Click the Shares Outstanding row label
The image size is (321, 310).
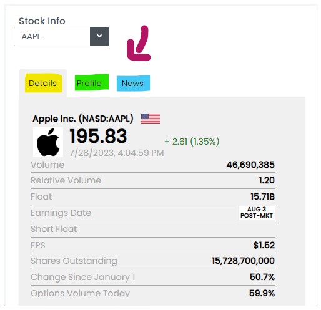coord(74,261)
